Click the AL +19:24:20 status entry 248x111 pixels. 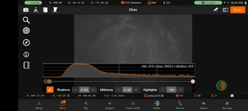click(x=61, y=95)
